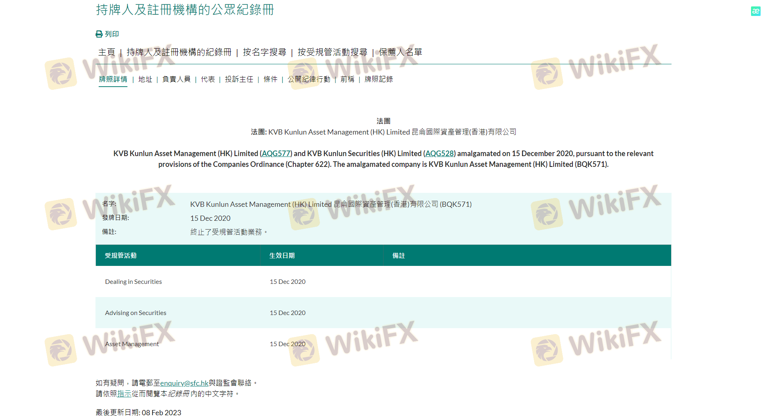View the 公開紀律行動 tab
The width and height of the screenshot is (767, 418).
(x=309, y=79)
